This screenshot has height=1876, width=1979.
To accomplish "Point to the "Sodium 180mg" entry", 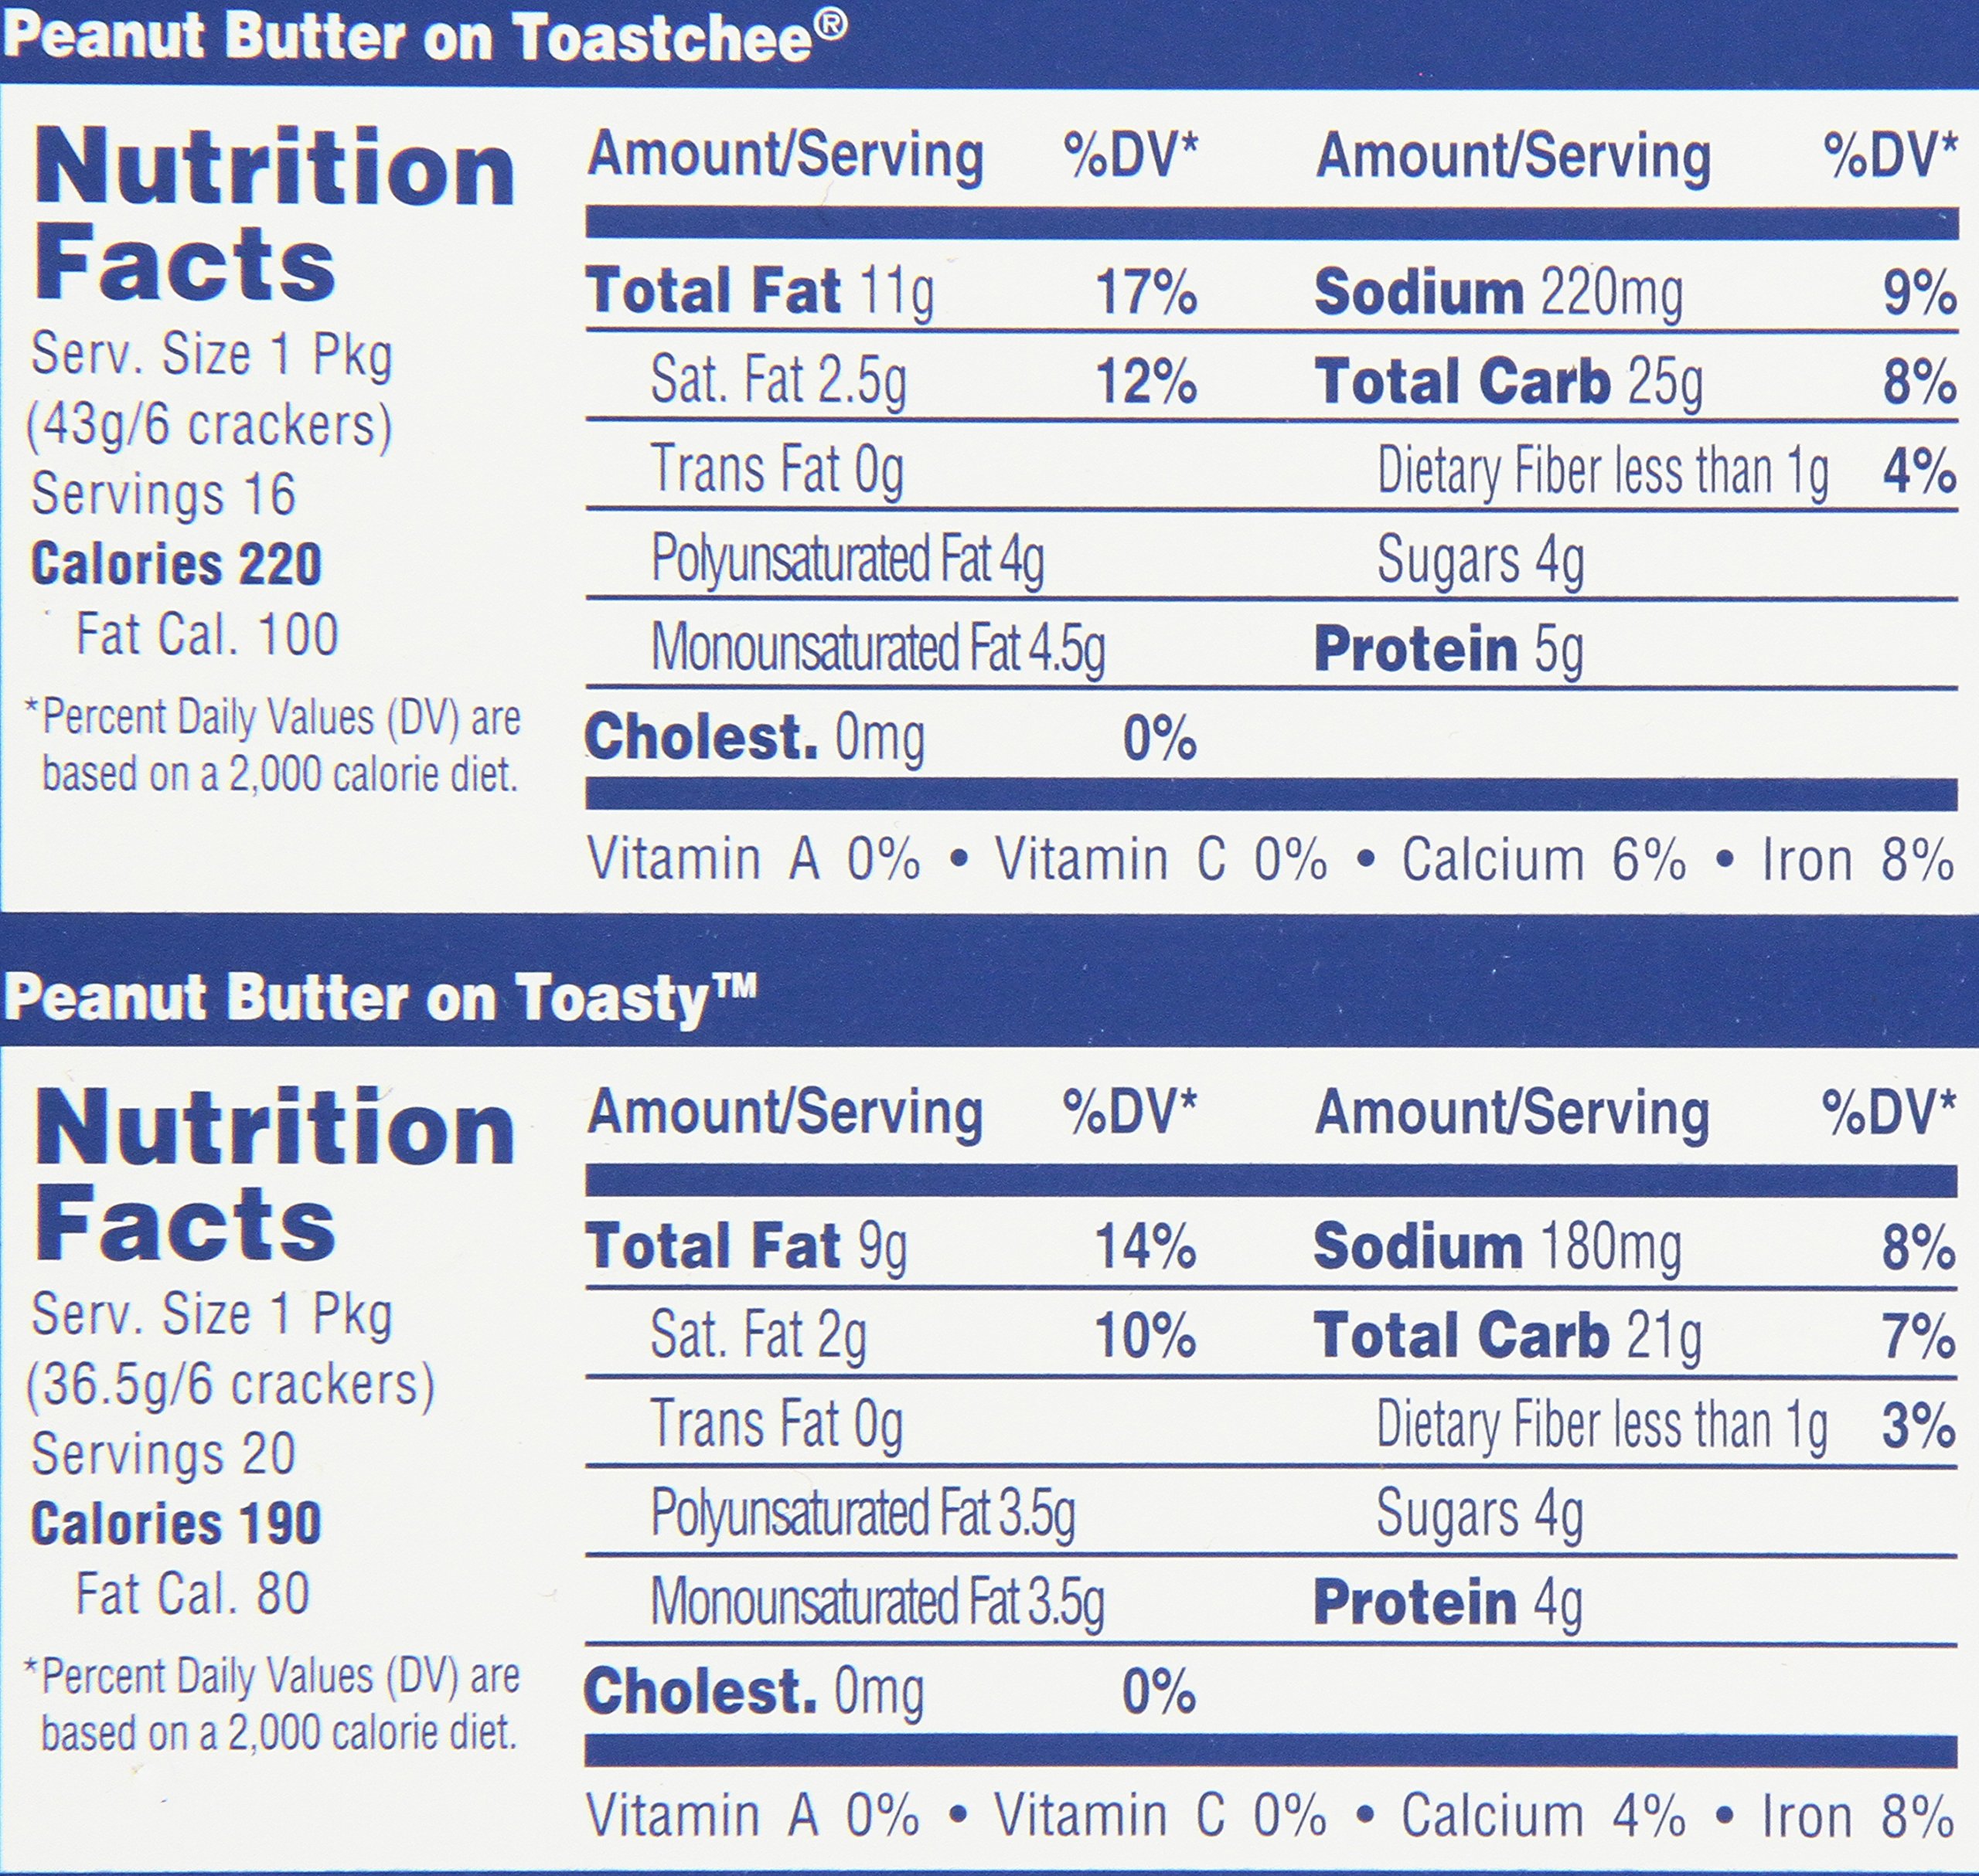I will 1497,1247.
